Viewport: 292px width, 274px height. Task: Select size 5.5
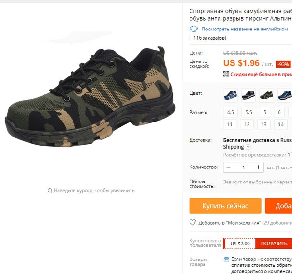coord(248,112)
